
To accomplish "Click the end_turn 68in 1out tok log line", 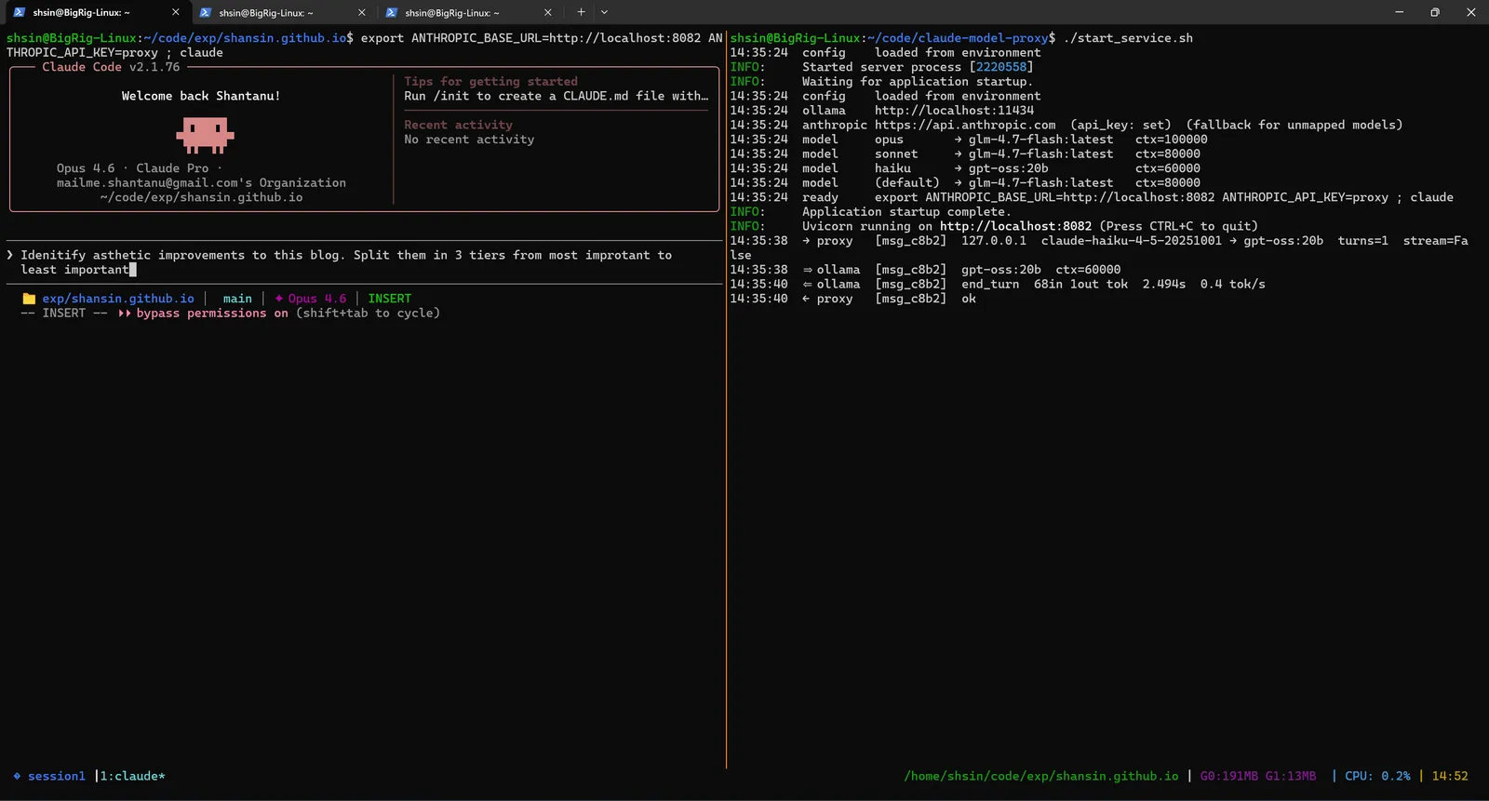I will pos(998,284).
